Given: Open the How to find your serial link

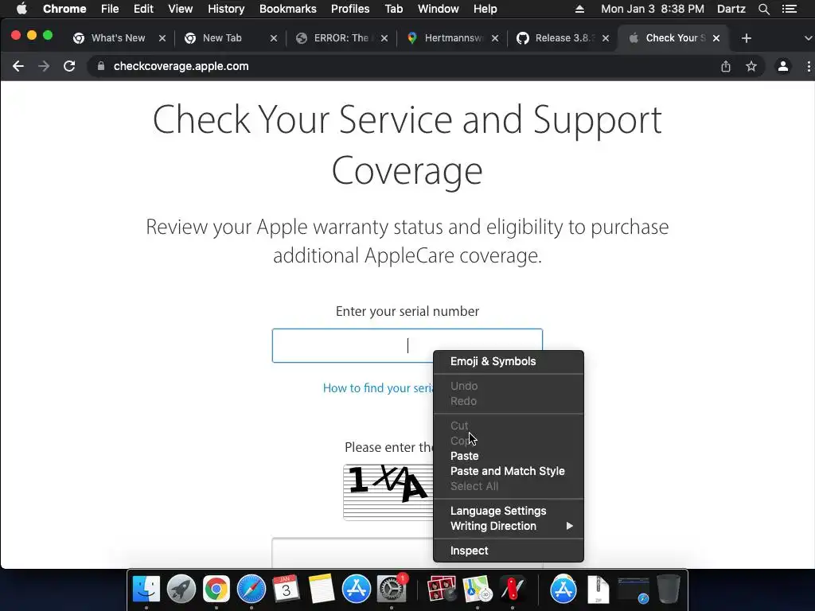Looking at the screenshot, I should coord(378,388).
